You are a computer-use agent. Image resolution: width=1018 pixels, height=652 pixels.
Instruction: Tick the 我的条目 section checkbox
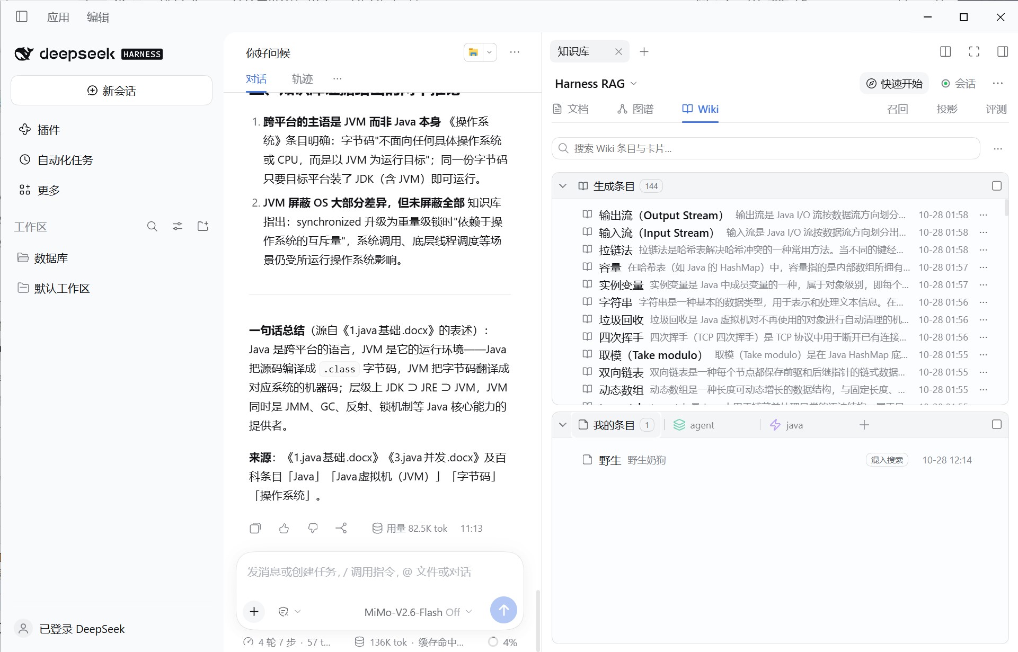[x=997, y=425]
